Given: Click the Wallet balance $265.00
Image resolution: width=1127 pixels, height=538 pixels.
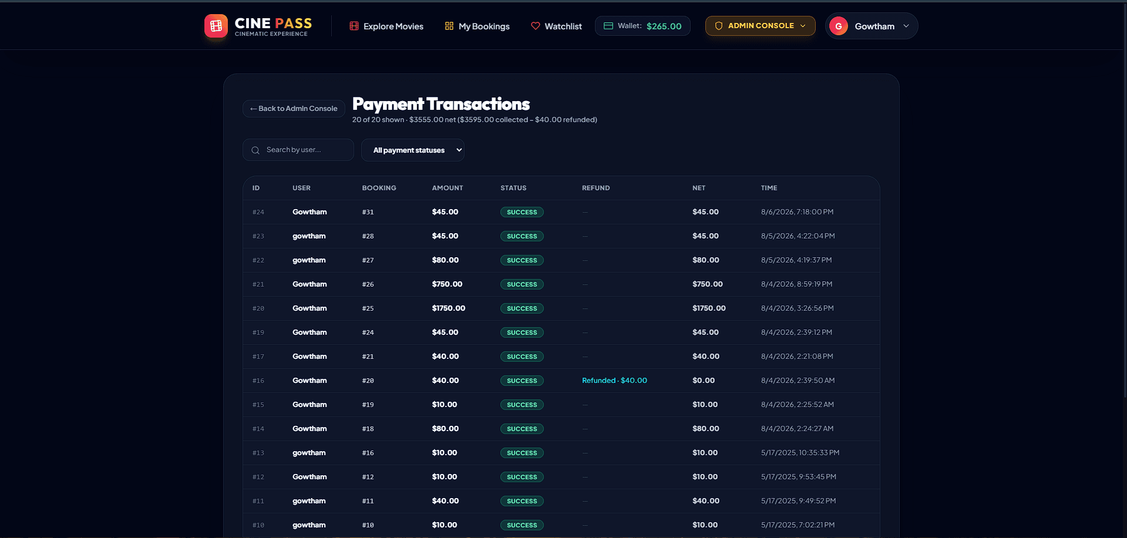Looking at the screenshot, I should point(664,26).
